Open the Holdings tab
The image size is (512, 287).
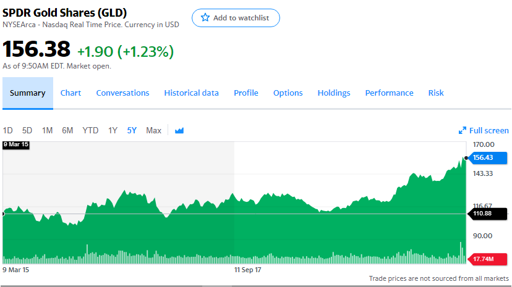coord(334,93)
